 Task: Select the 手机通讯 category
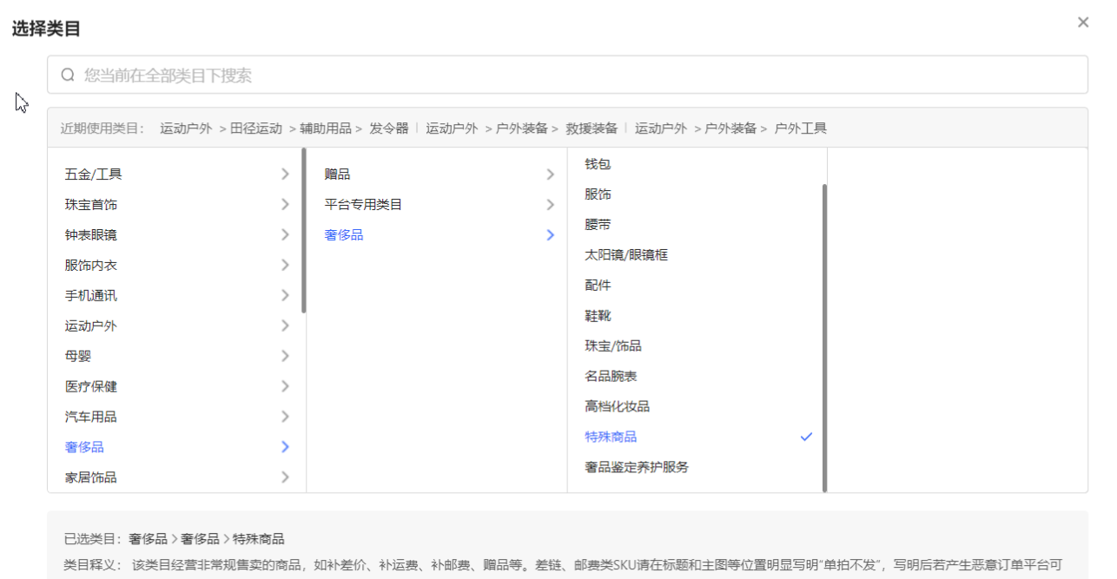click(x=91, y=296)
